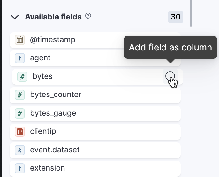The image size is (219, 177).
Task: Select the clientip field
Action: [x=95, y=132]
